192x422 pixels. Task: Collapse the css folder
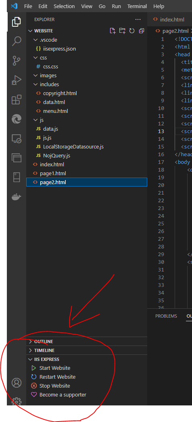[x=35, y=57]
